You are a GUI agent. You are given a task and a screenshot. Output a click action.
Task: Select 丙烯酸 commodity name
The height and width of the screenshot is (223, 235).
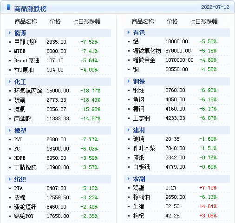[22, 118]
